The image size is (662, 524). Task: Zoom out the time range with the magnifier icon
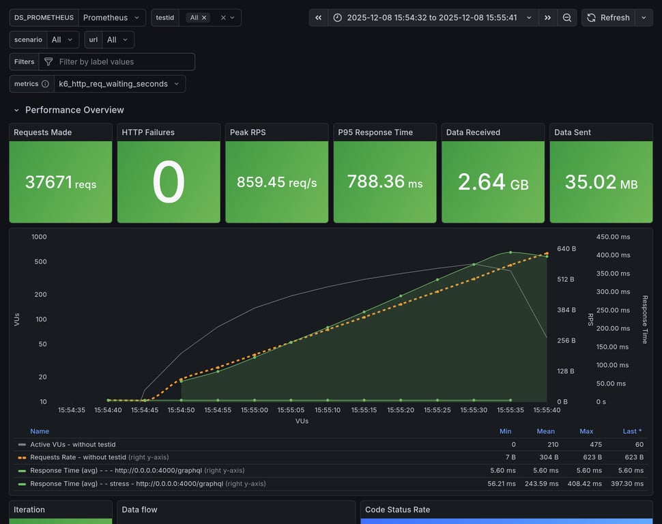point(567,17)
